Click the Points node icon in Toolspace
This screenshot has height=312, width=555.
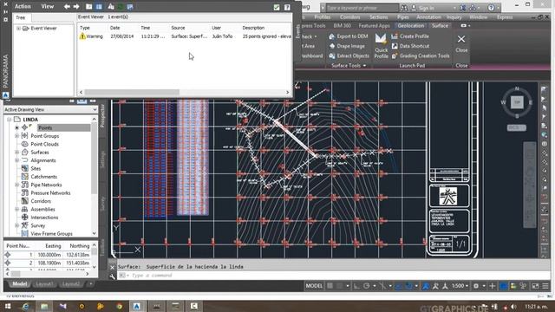[x=24, y=127]
